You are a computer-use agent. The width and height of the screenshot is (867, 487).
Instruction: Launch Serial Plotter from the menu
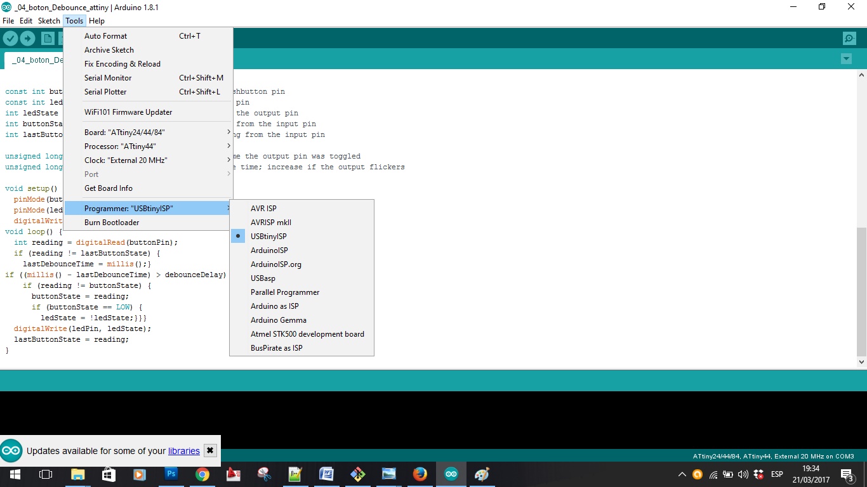click(x=149, y=92)
